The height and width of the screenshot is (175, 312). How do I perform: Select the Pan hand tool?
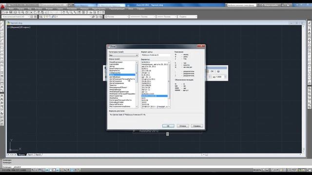(64, 12)
